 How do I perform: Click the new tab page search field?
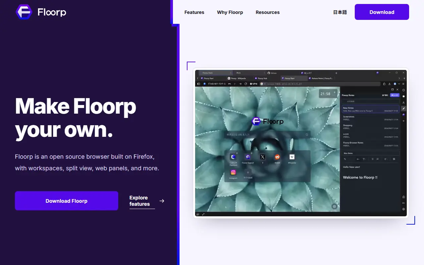click(x=268, y=134)
